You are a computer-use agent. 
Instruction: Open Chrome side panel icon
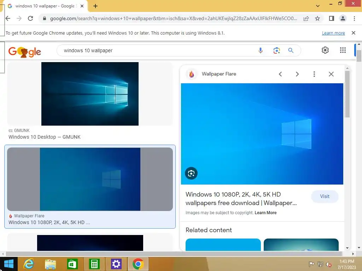click(x=332, y=18)
